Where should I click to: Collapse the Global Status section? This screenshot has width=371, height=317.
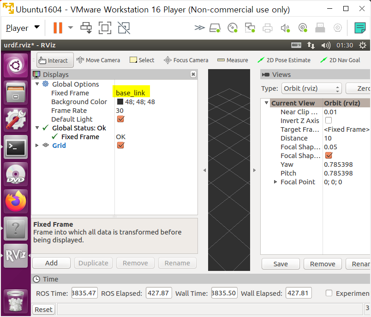(37, 128)
